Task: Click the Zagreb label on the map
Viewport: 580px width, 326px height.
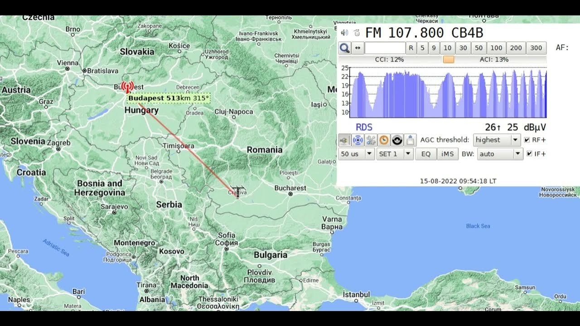Action: click(58, 143)
